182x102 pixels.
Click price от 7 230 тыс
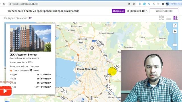pos(44,83)
